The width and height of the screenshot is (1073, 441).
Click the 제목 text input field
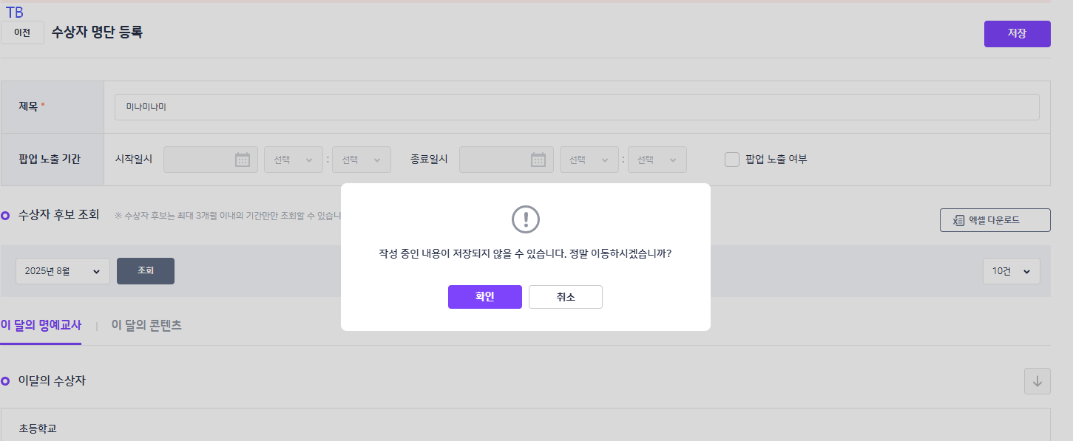pos(577,107)
